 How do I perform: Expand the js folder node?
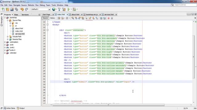pos(10,26)
